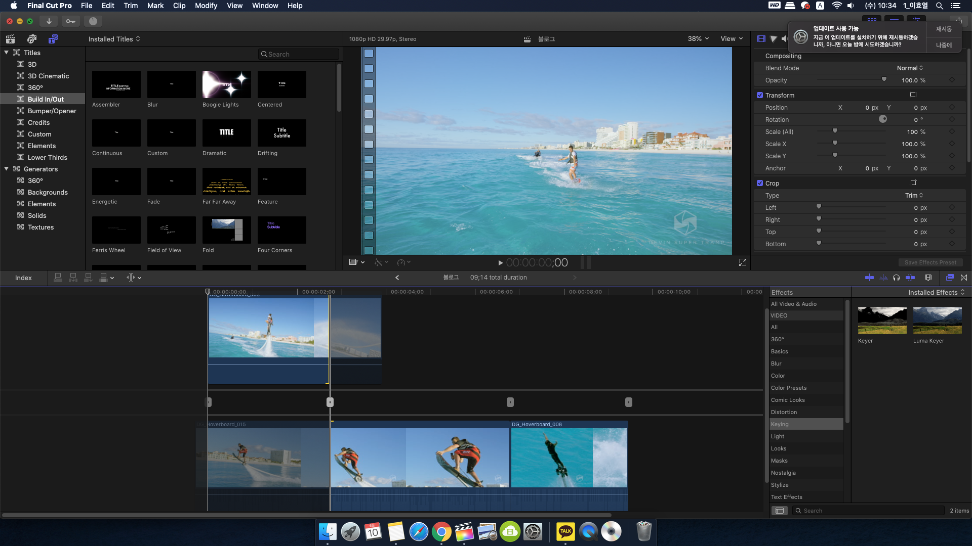Show the Video inspector filmstrip tab
972x546 pixels.
[x=761, y=39]
